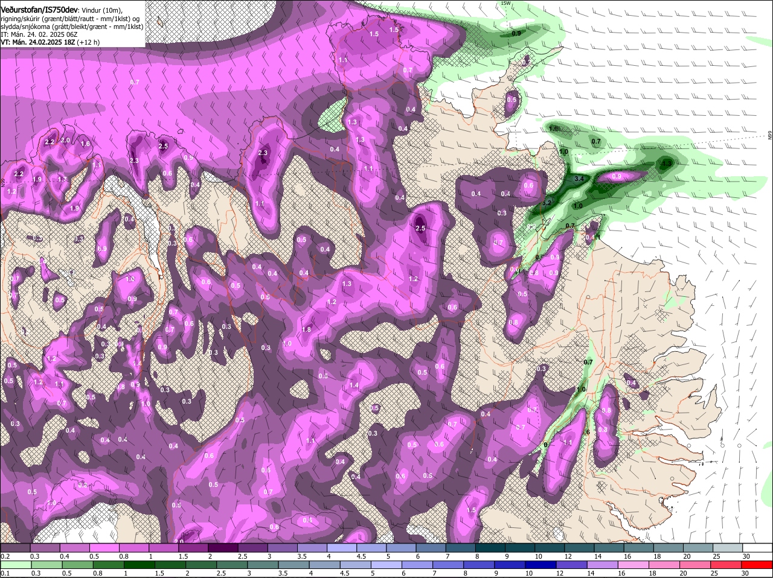The image size is (773, 578).
Task: Click the 1.6 snow value on the map
Action: 85,144
